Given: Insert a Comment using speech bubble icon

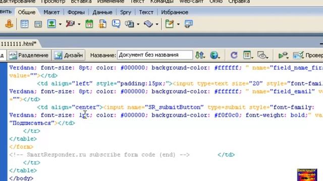Looking at the screenshot, I should pos(116,24).
